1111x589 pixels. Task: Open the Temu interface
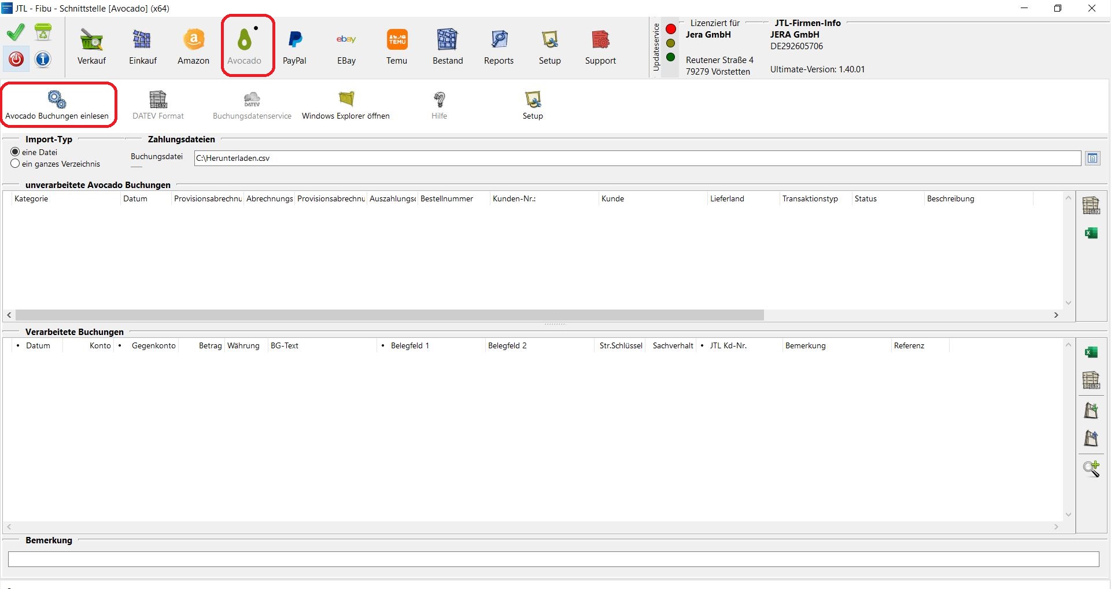(x=397, y=47)
